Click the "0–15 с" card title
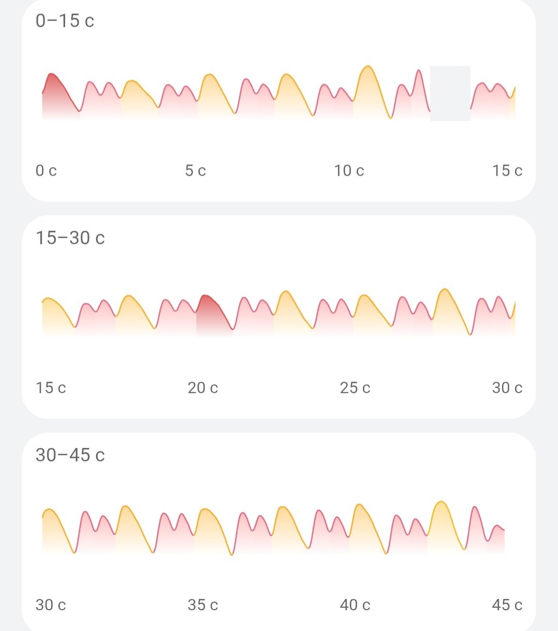 click(x=65, y=21)
